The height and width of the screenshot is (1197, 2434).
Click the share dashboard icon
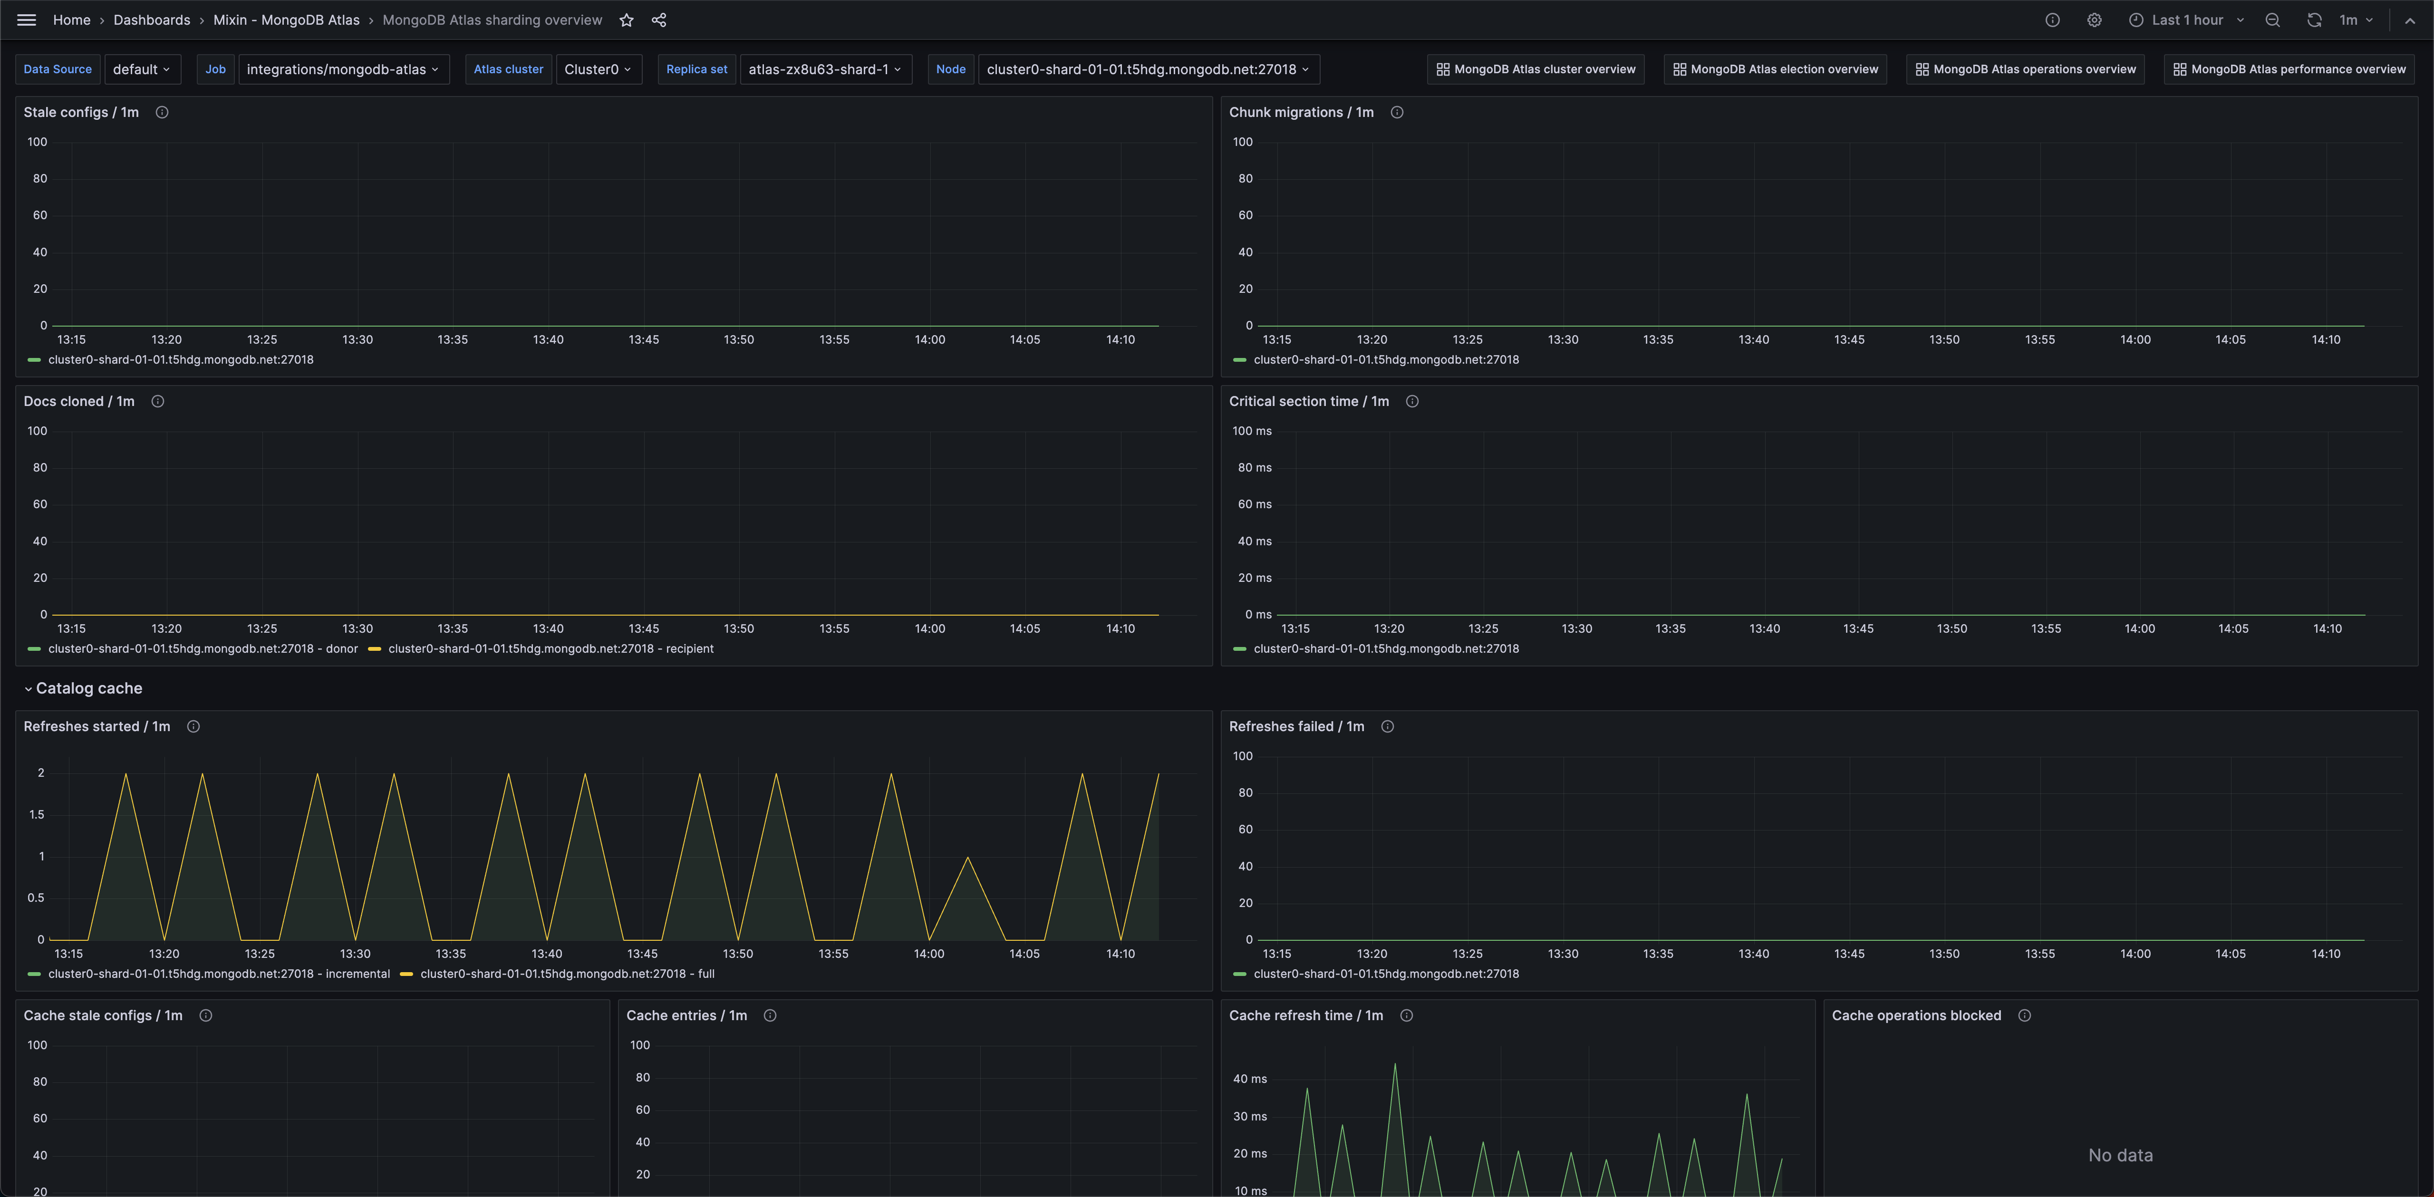(659, 20)
